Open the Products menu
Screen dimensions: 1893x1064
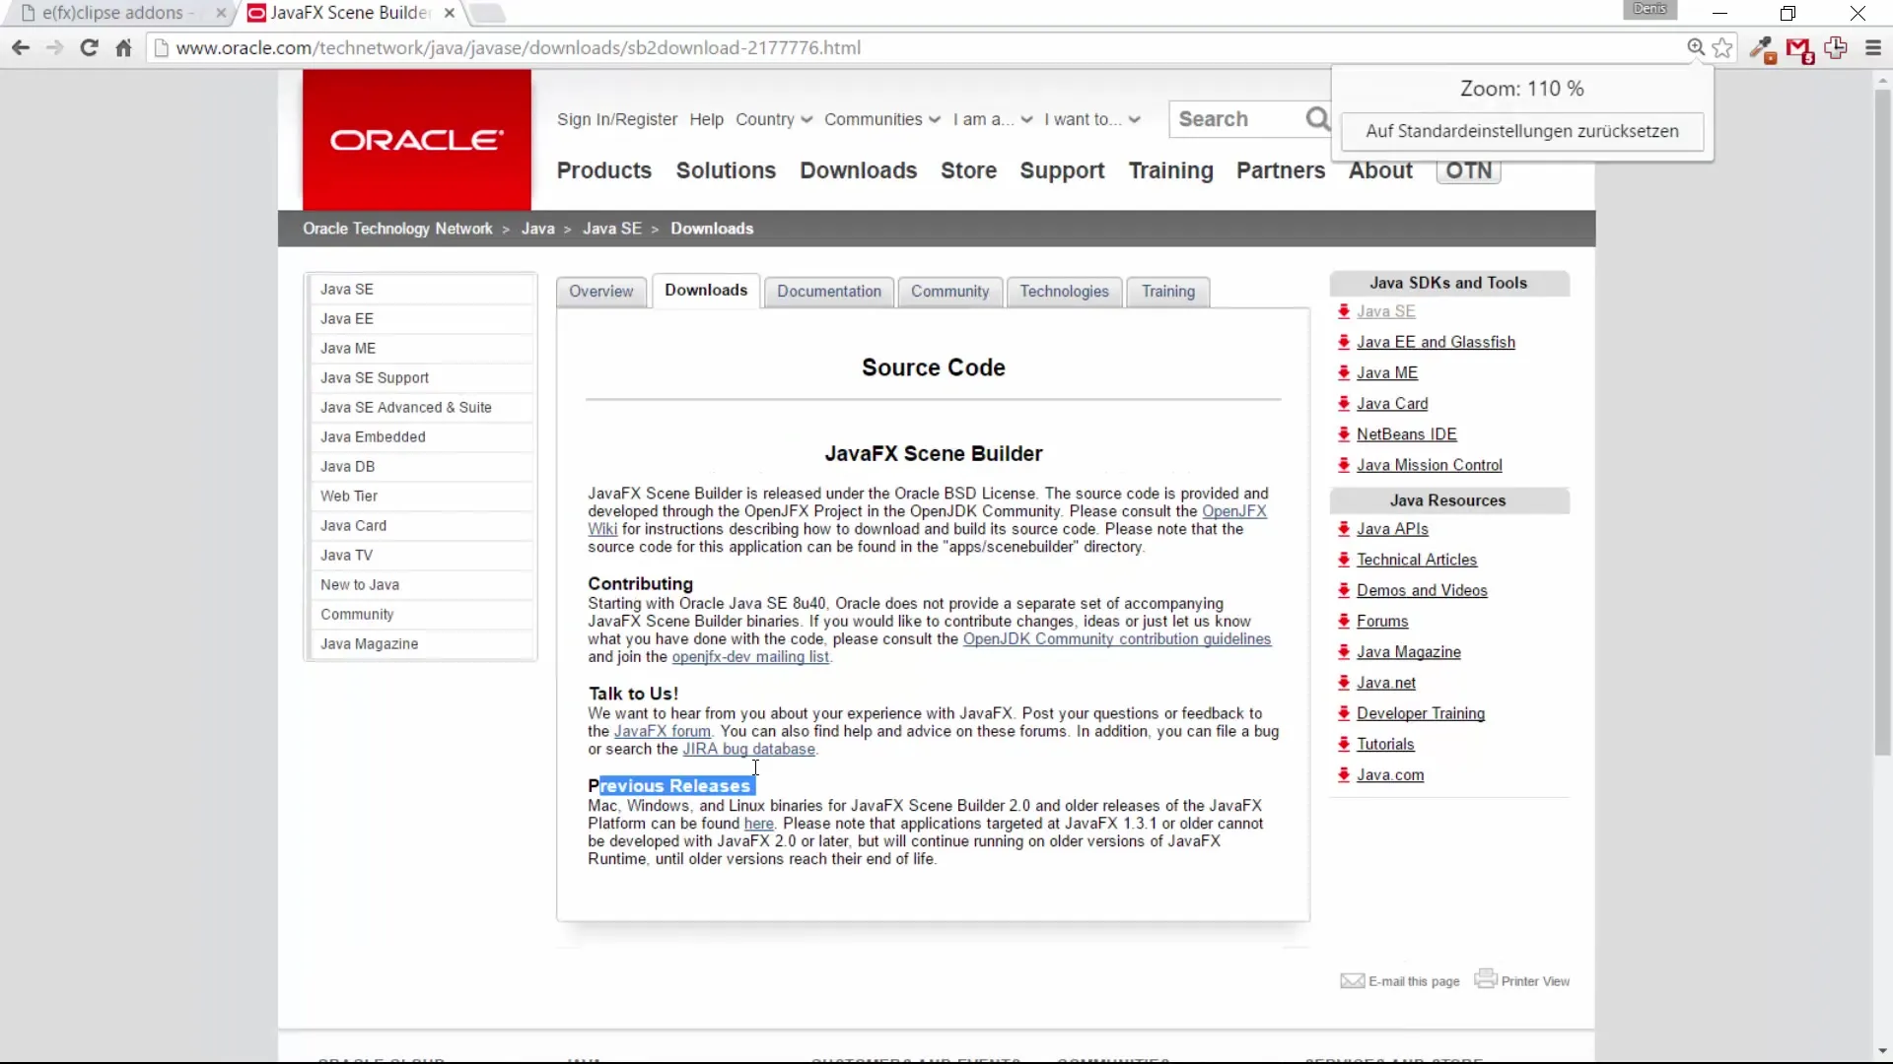point(604,170)
